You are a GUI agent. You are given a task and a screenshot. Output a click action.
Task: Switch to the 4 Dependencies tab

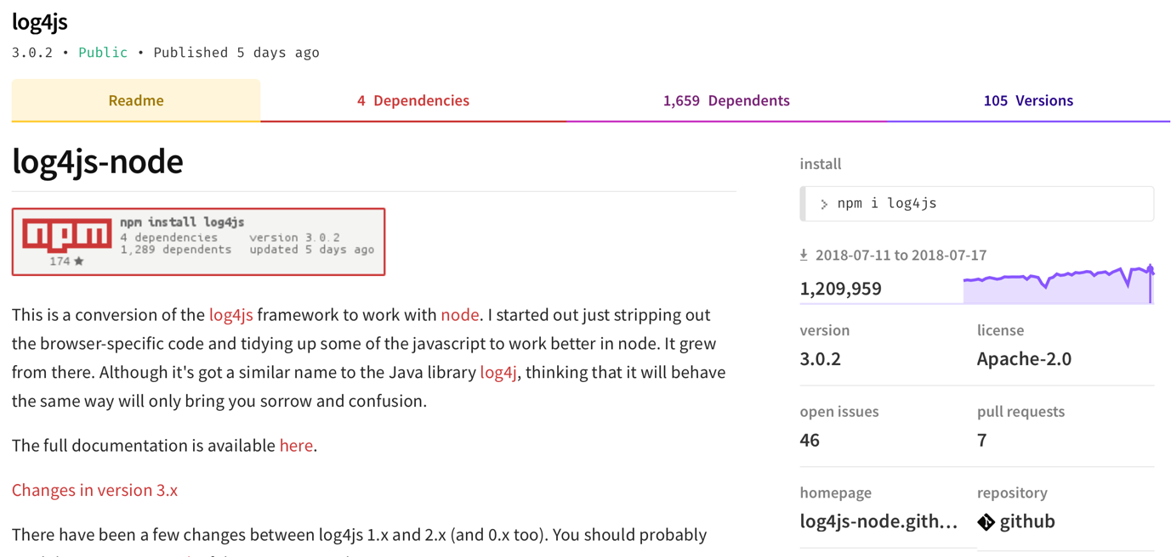[x=413, y=99]
